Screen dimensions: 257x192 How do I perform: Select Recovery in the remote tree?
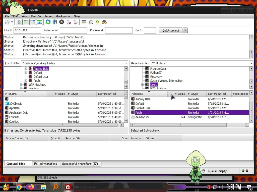click(156, 76)
